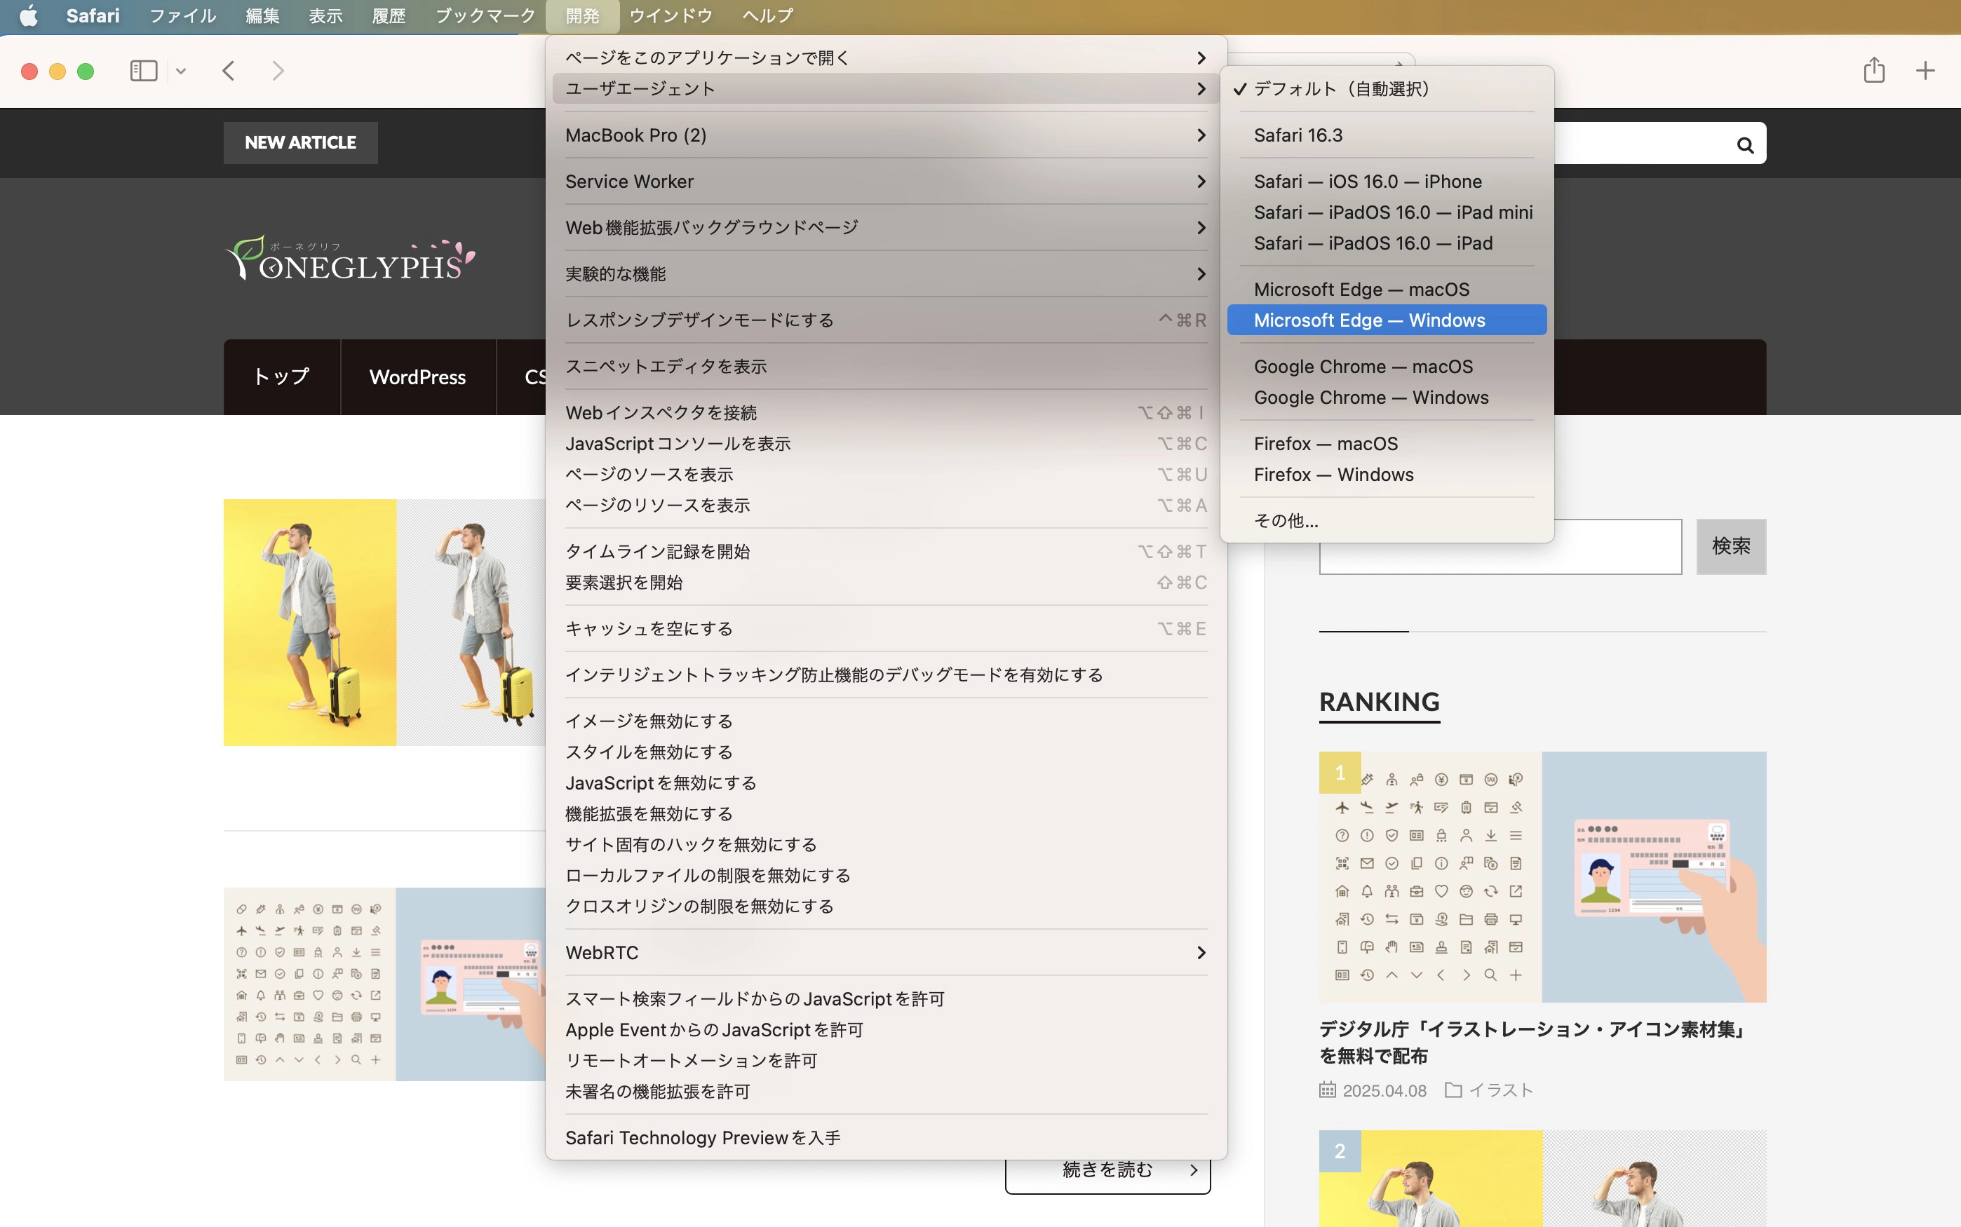Open the ウインドウ menu
The height and width of the screenshot is (1227, 1961).
tap(670, 16)
